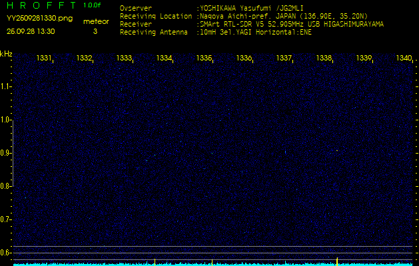419x266 pixels.
Task: Select the 1.1 kHz frequency label
Action: (x=6, y=86)
